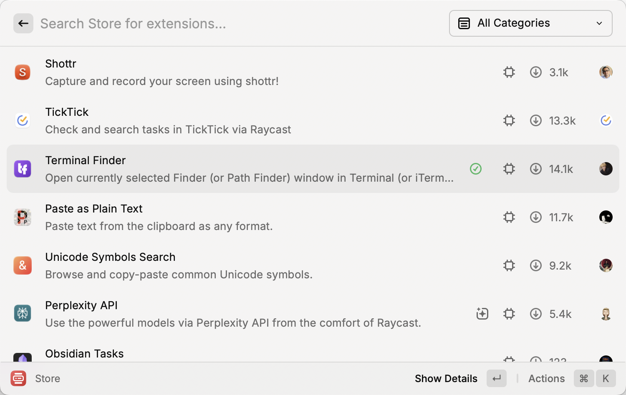Viewport: 626px width, 395px height.
Task: Click the Shottr extension icon
Action: (x=23, y=72)
